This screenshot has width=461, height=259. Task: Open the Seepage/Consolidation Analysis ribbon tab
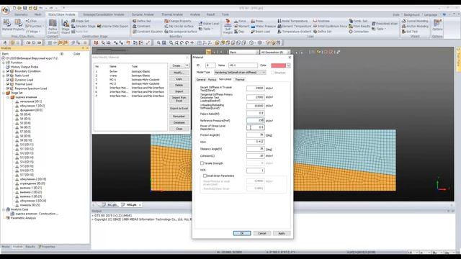pyautogui.click(x=104, y=14)
